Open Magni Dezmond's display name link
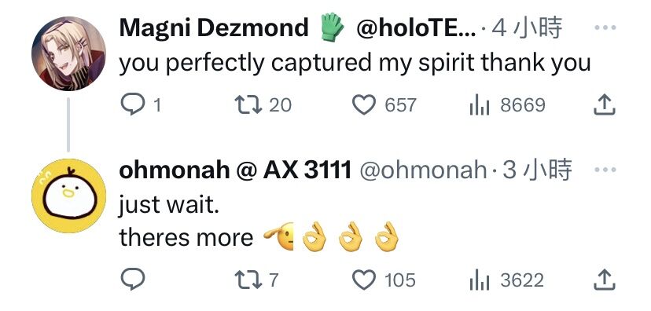The width and height of the screenshot is (651, 311). click(214, 27)
